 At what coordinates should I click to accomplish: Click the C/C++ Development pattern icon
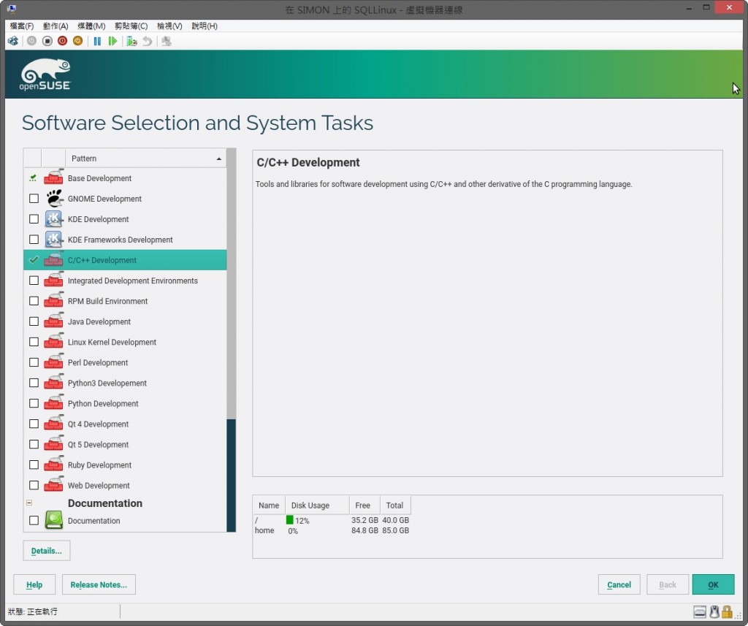coord(54,259)
